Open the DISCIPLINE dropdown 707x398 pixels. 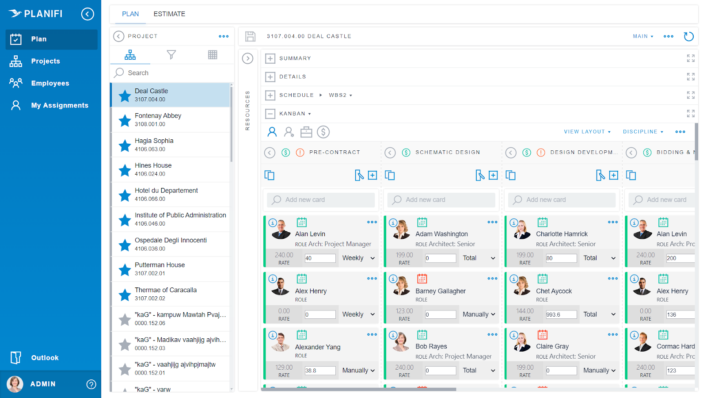(643, 131)
